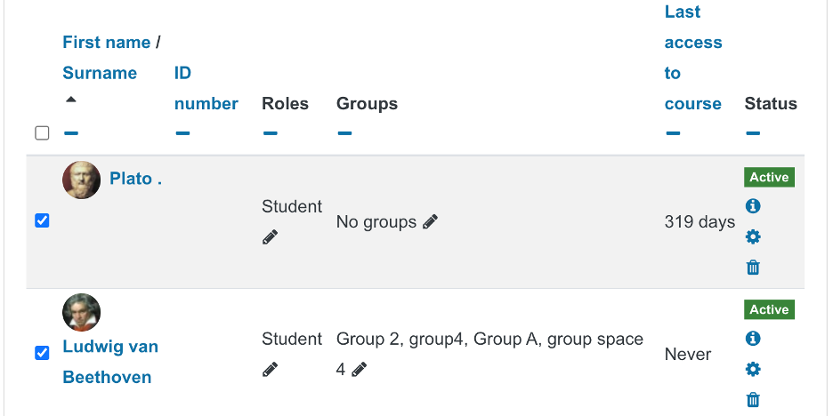Open enrolment settings gear for Plato
Viewport: 833px width, 416px height.
[753, 237]
